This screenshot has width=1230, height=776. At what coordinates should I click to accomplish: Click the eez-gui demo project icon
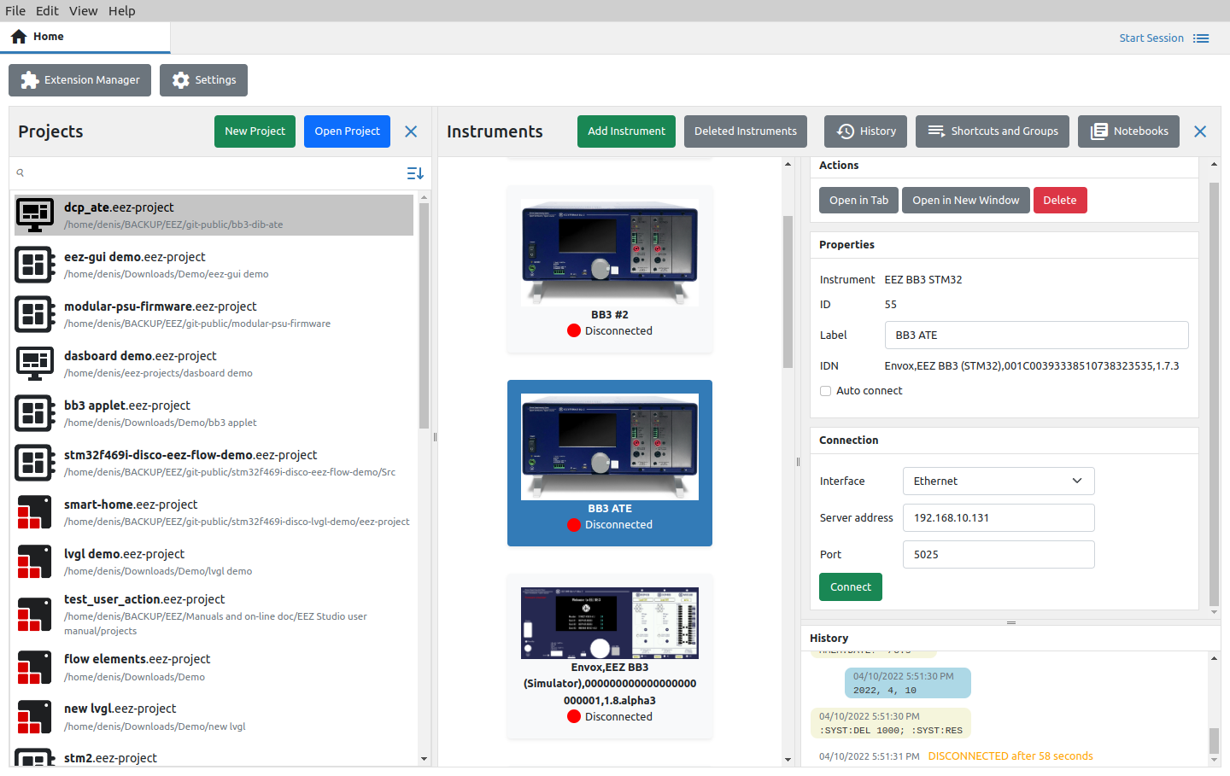[x=35, y=265]
